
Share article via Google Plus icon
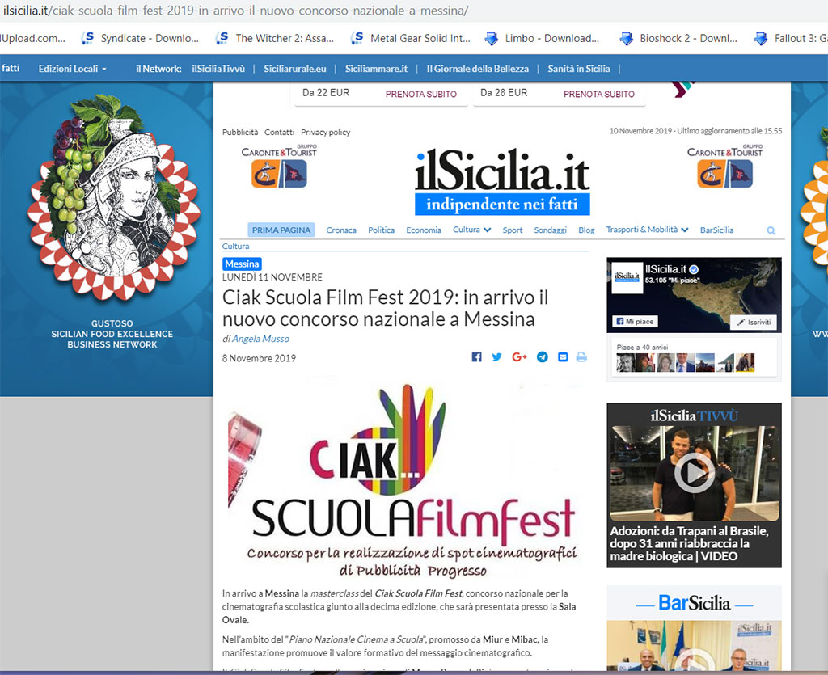(519, 357)
